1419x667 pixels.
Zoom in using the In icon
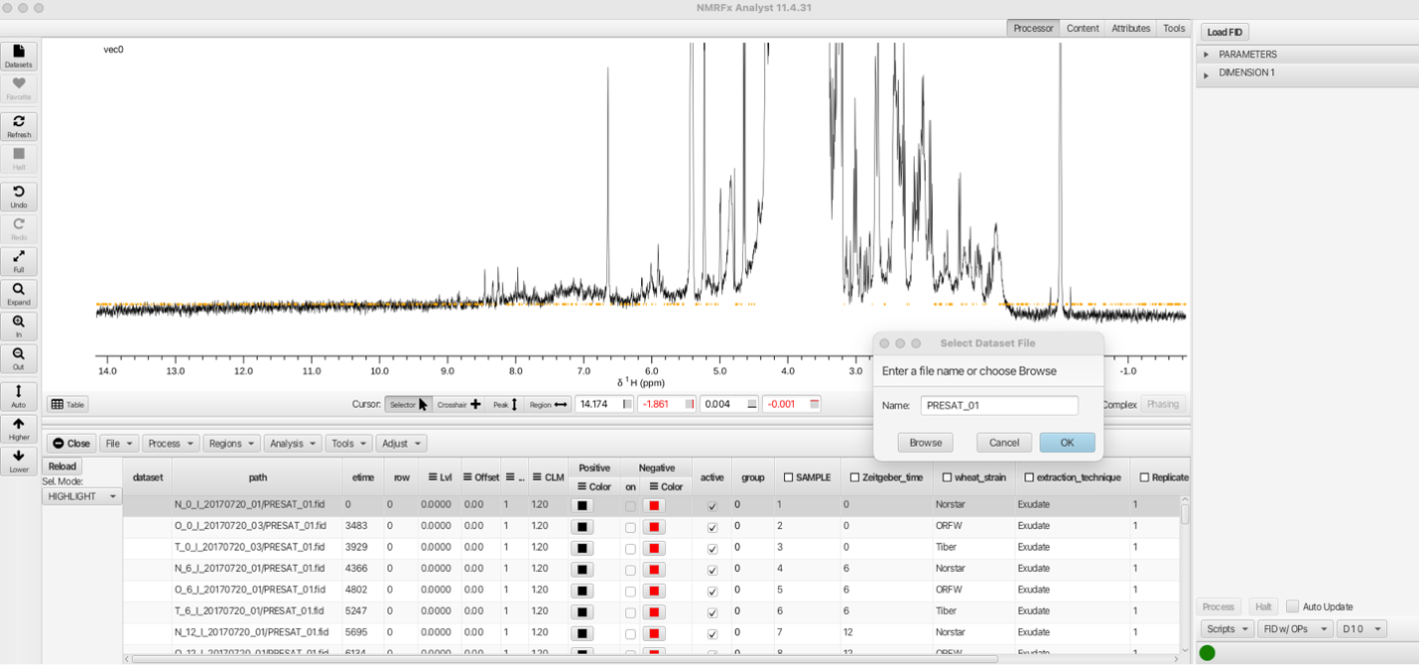[x=19, y=327]
